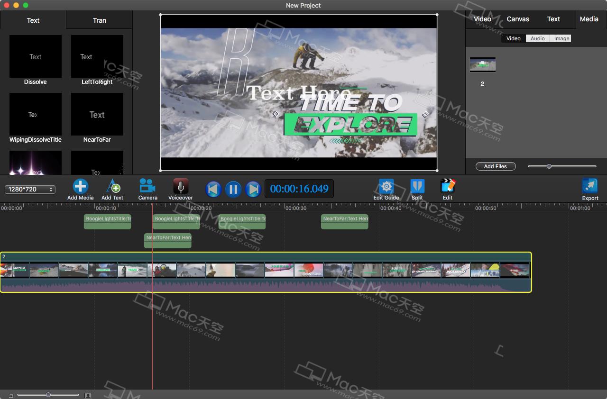Viewport: 607px width, 399px height.
Task: Click the Add Files button
Action: [x=496, y=166]
